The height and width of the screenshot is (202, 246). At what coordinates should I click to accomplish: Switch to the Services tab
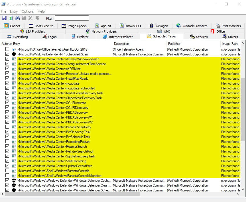point(199,37)
